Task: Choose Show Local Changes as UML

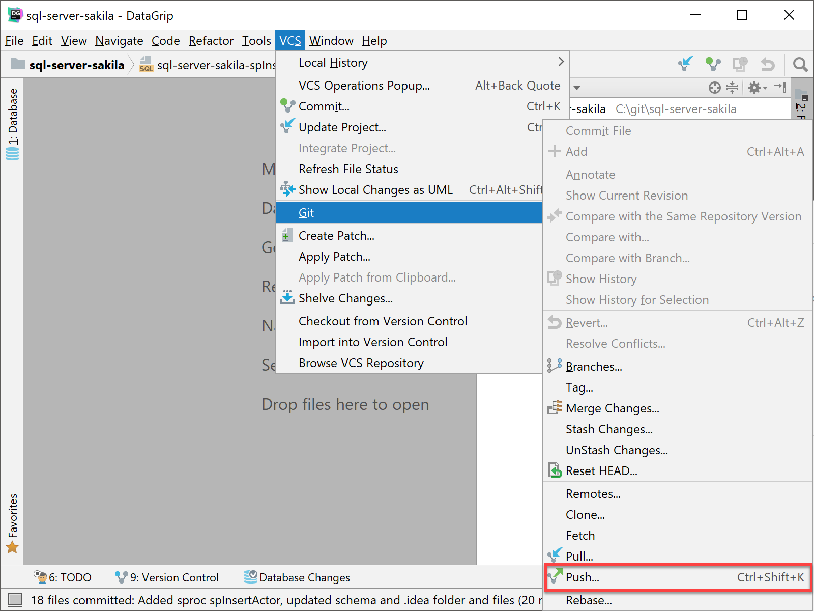Action: tap(410, 190)
